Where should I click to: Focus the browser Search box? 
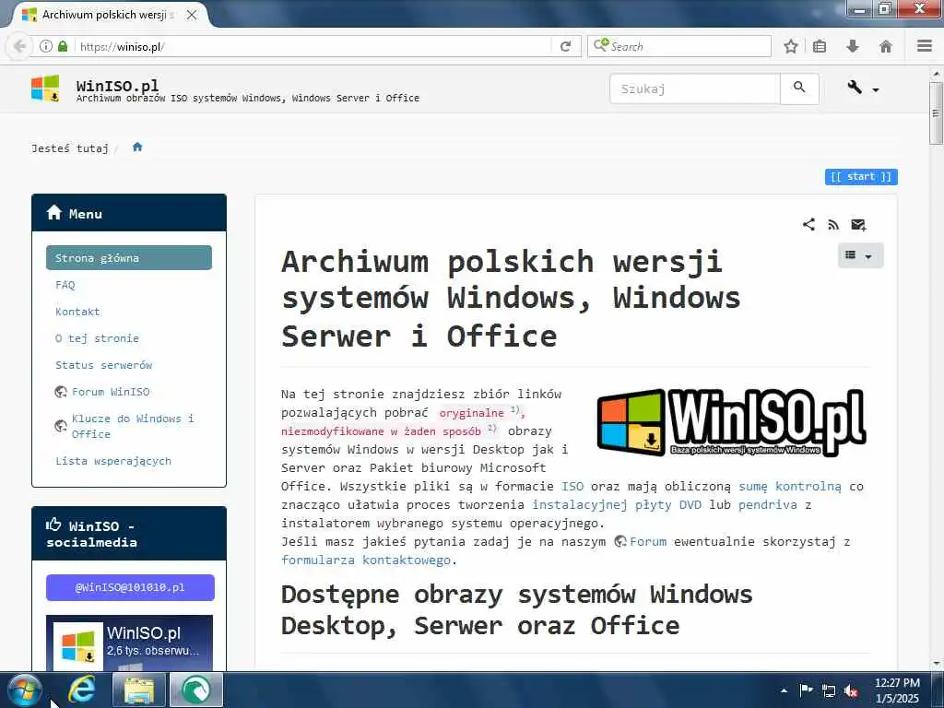pyautogui.click(x=679, y=46)
